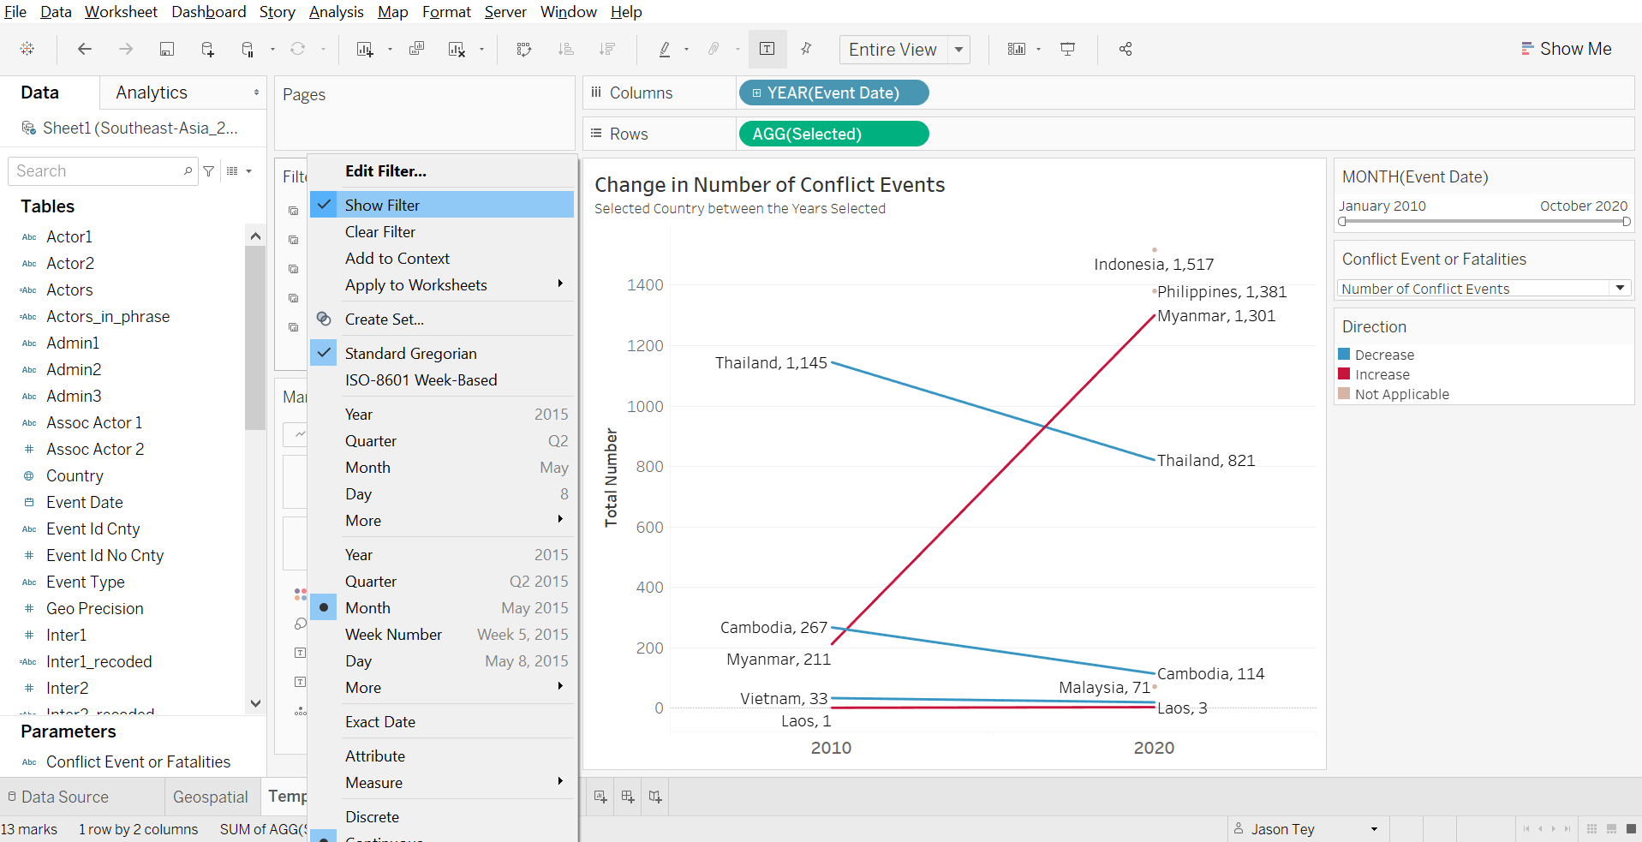Click the Show Me button
Screen dimensions: 1642x842
pos(1566,49)
